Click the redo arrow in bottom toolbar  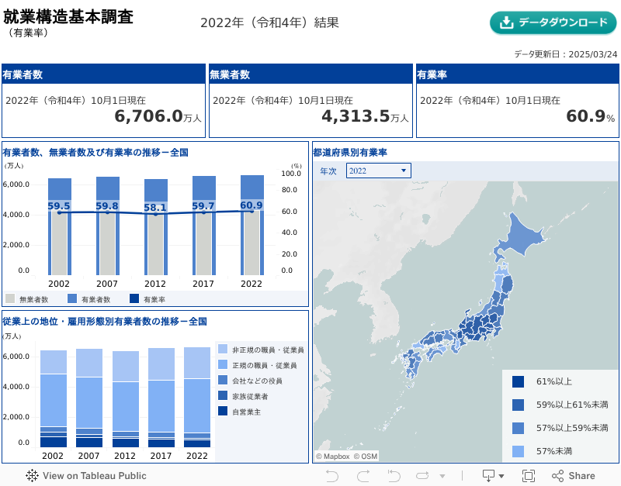362,476
